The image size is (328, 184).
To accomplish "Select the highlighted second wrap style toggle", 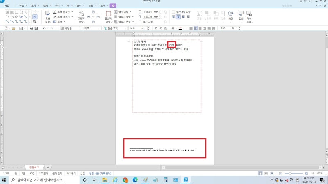I will [178, 17].
